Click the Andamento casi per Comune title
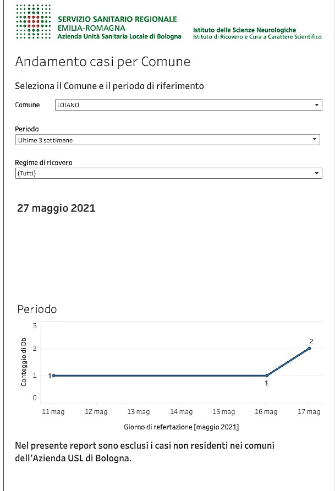 coord(103,62)
